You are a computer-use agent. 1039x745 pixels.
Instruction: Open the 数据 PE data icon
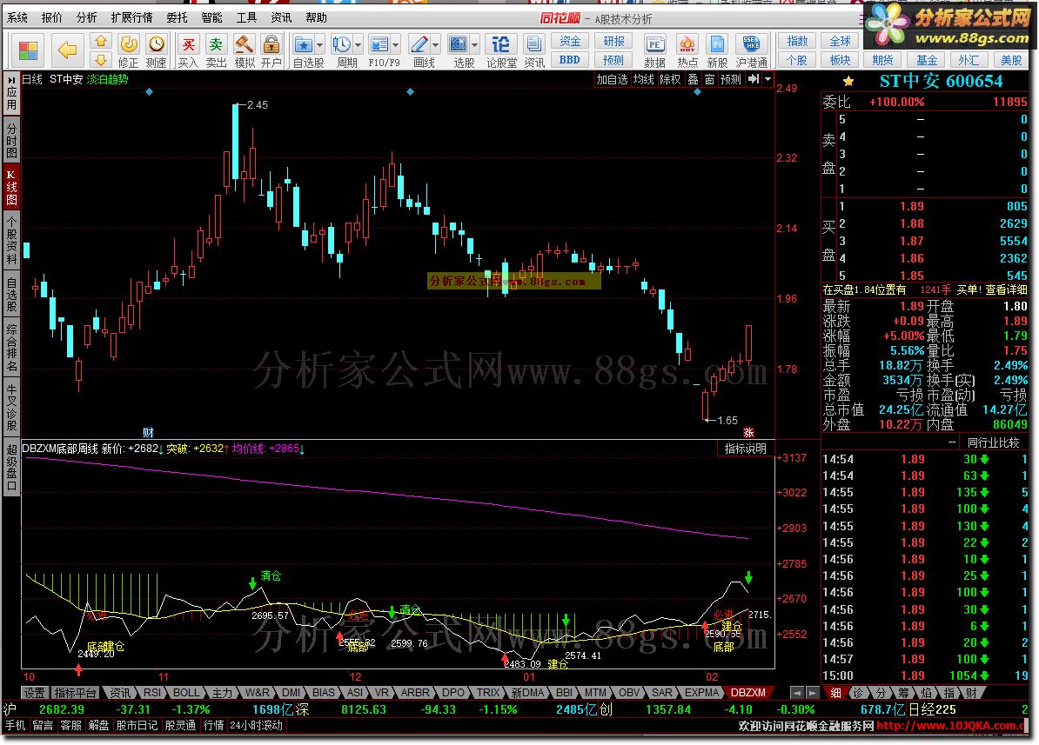click(654, 51)
